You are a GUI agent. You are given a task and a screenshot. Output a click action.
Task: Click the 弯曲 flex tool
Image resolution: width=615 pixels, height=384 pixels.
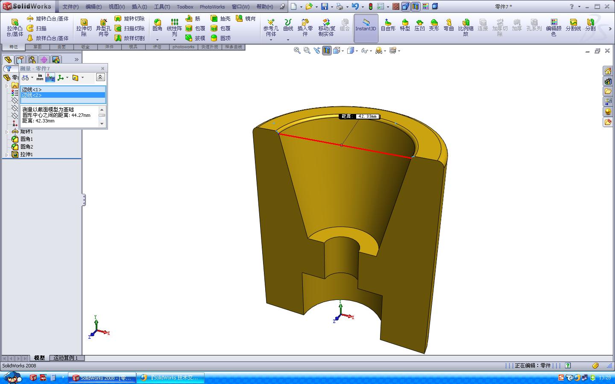coord(448,25)
